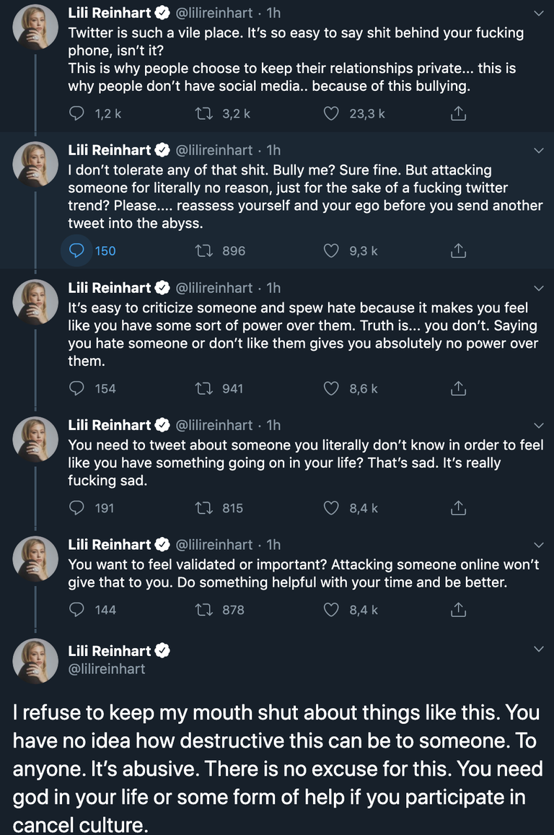The image size is (554, 835).
Task: Share the 'Twitter is such a vile place' tweet
Action: 458,113
